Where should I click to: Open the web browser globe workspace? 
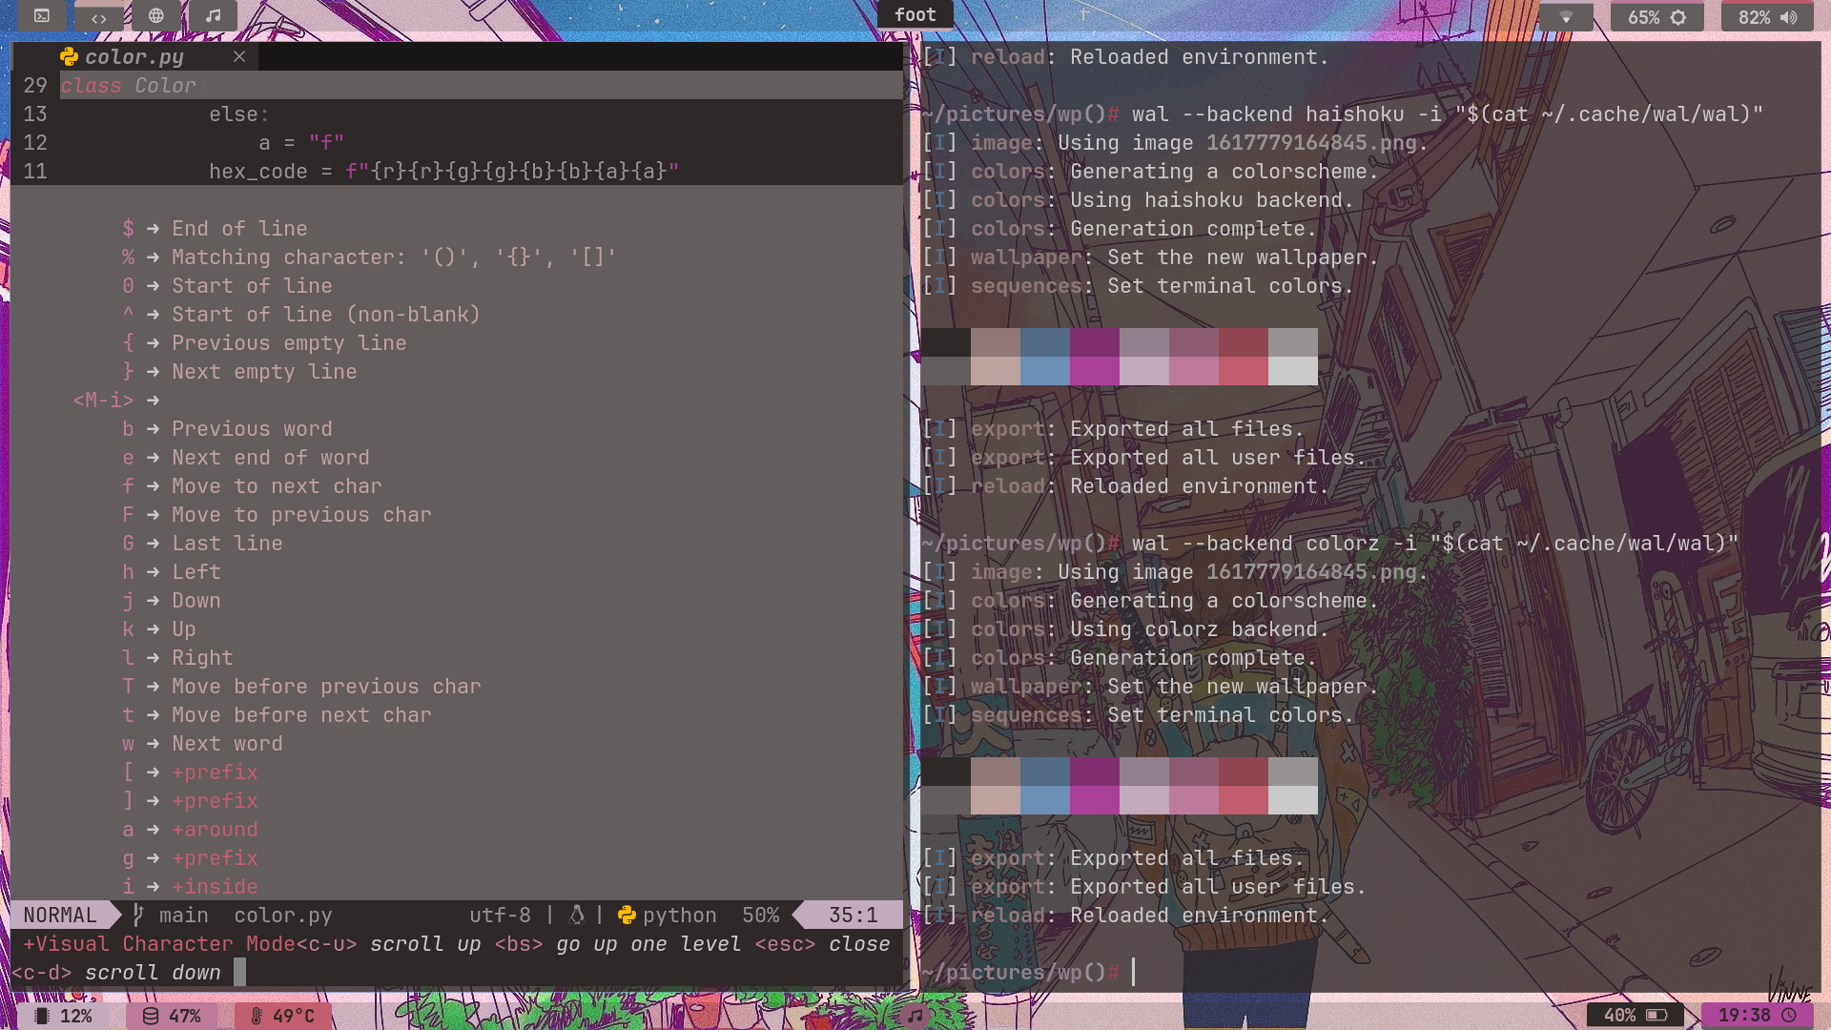coord(156,16)
